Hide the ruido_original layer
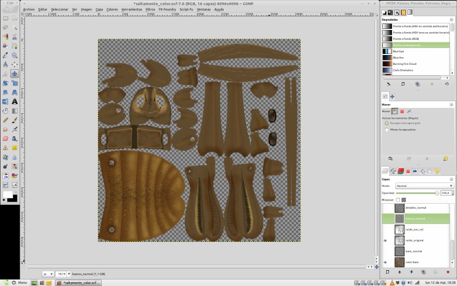Screen dimensions: 457x286 click(385, 240)
